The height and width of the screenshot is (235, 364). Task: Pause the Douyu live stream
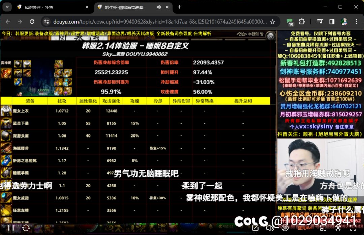pyautogui.click(x=11, y=228)
